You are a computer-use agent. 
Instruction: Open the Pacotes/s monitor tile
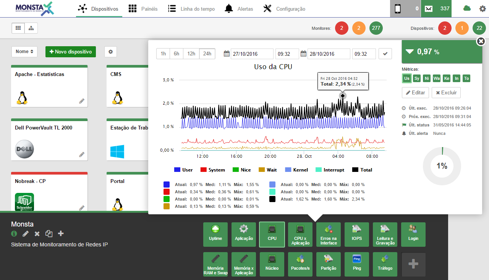[x=300, y=264]
